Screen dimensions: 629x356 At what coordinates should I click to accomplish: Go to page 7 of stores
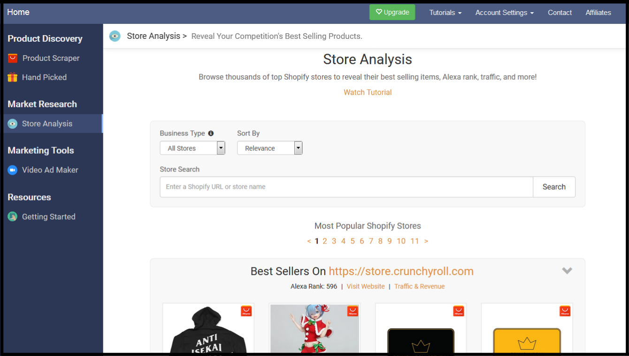[371, 241]
